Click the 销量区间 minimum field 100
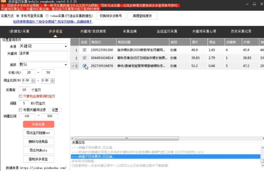 pos(27,116)
